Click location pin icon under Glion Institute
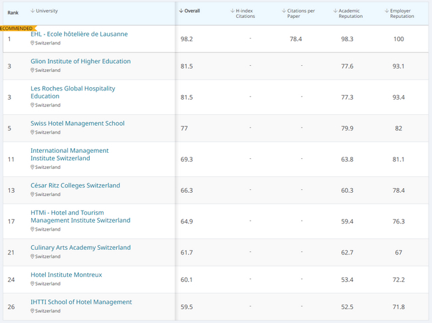 coord(33,70)
